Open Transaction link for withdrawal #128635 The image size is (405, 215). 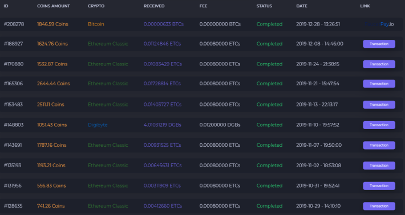coord(379,206)
